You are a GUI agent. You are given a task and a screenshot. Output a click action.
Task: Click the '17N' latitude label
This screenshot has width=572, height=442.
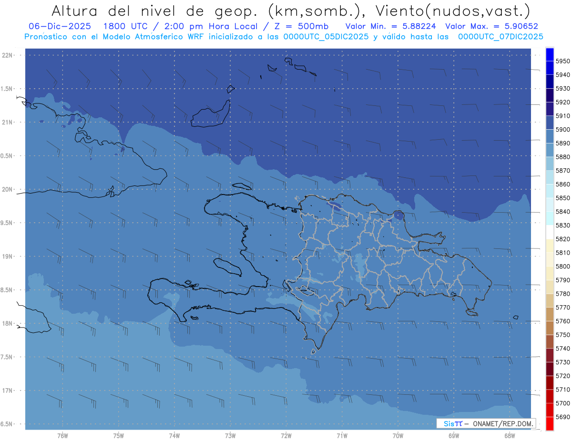pyautogui.click(x=7, y=391)
